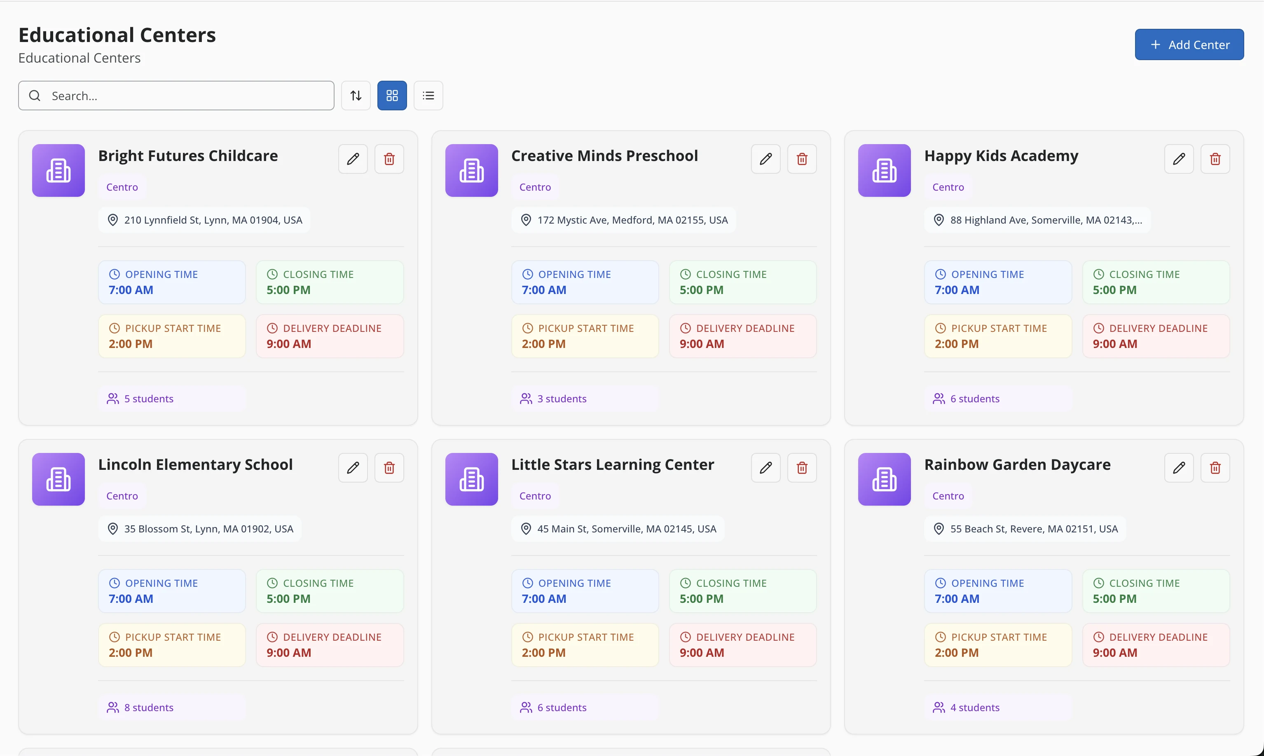Switch to list view
Image resolution: width=1264 pixels, height=756 pixels.
[x=428, y=96]
